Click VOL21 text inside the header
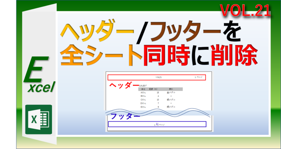Image resolution: width=281 pixels, height=149 pixels. [158, 77]
